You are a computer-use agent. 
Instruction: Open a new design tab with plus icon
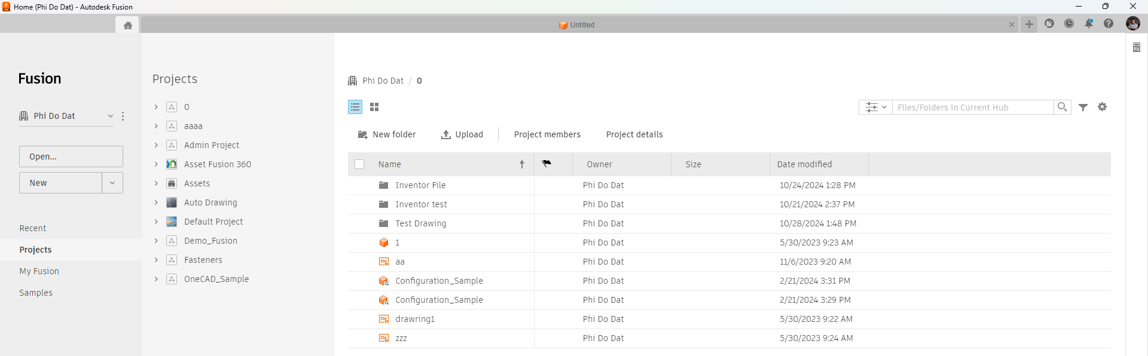[1029, 24]
